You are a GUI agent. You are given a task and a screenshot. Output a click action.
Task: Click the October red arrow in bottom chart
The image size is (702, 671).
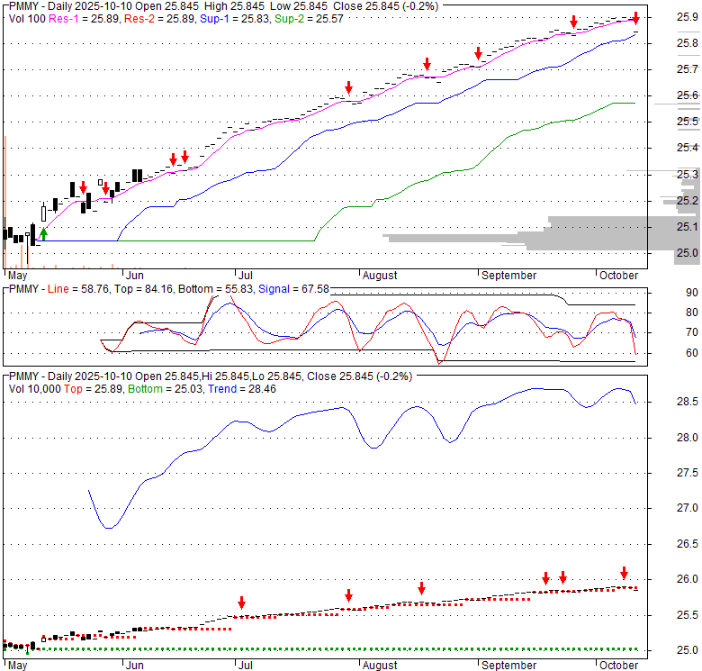[625, 573]
